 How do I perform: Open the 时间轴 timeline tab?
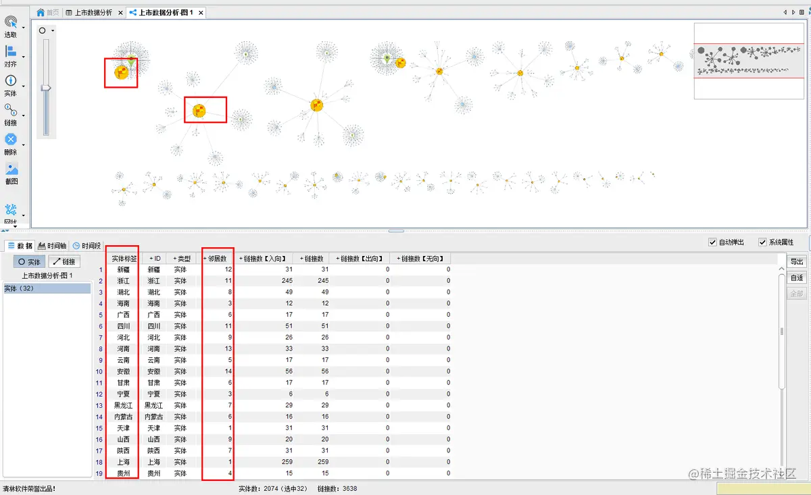pos(53,246)
